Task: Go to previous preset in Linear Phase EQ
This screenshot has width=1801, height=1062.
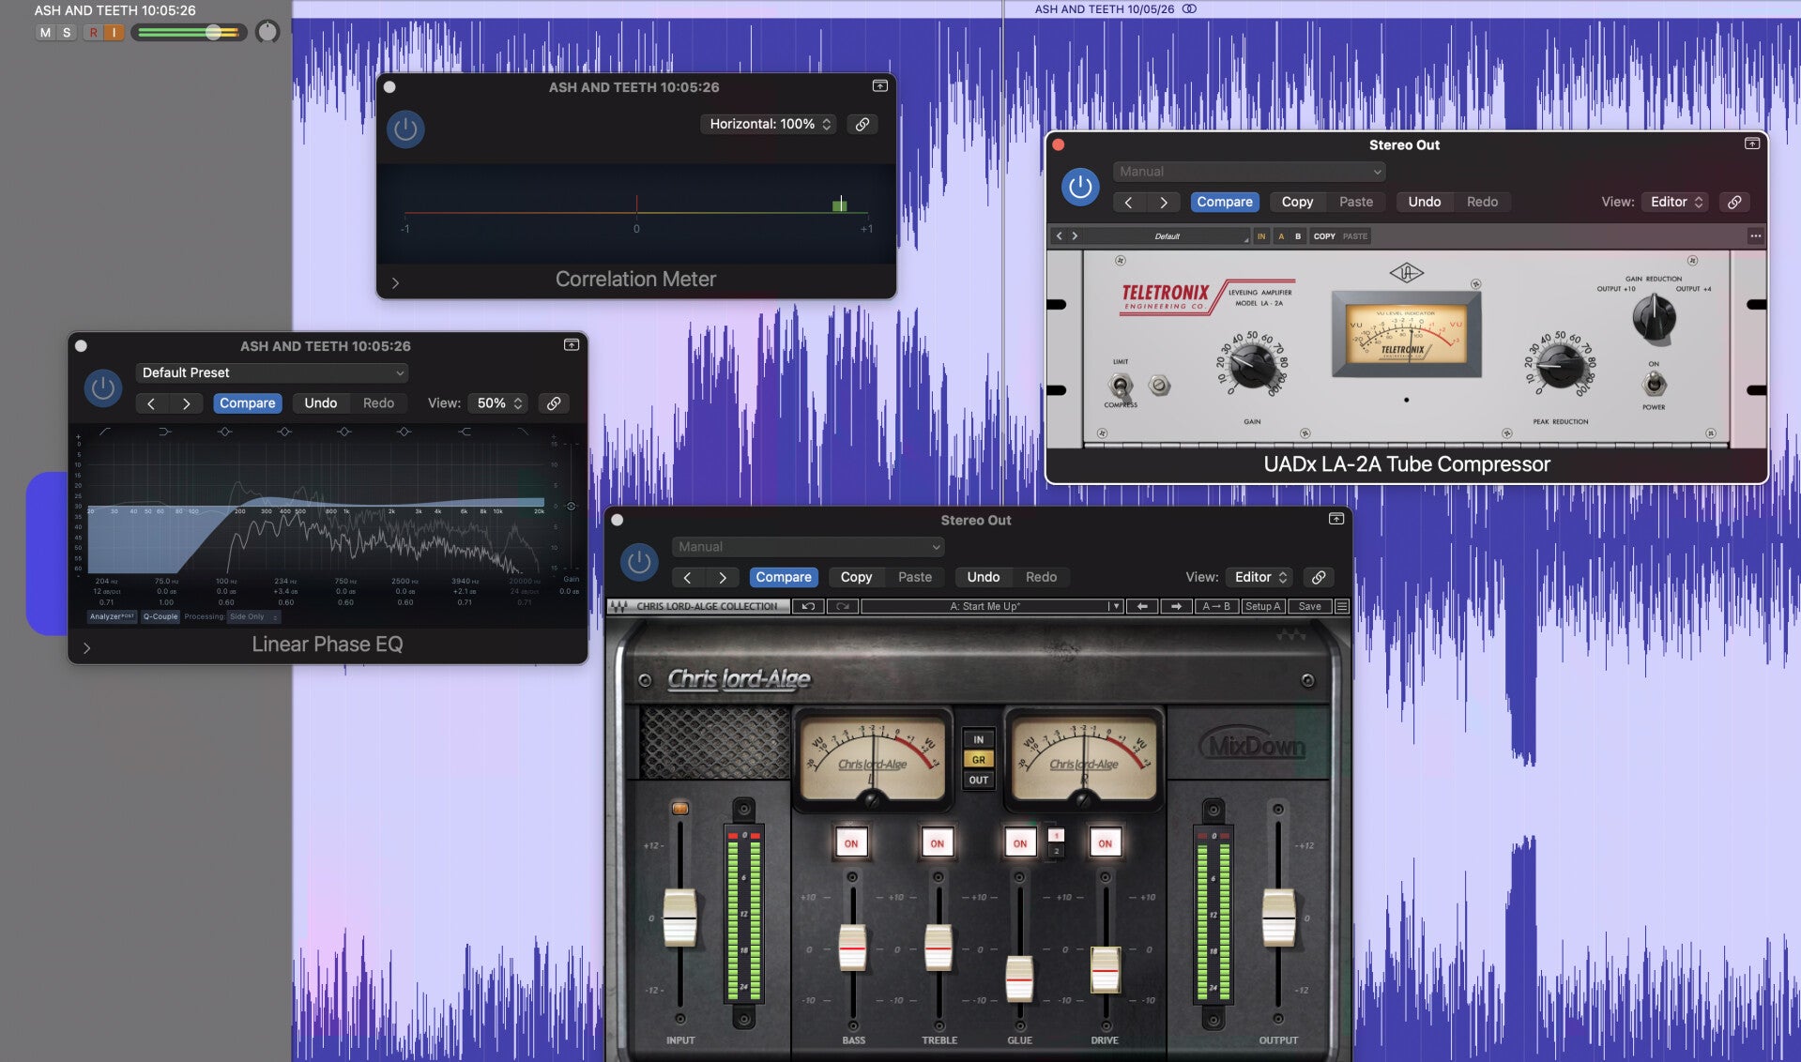Action: click(x=151, y=403)
